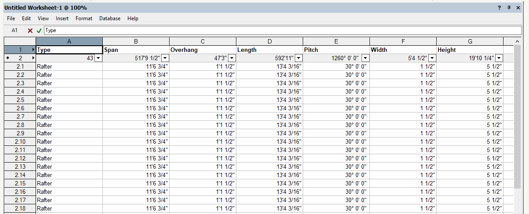Viewport: 529px width, 214px height.
Task: Open the File menu
Action: [x=11, y=18]
